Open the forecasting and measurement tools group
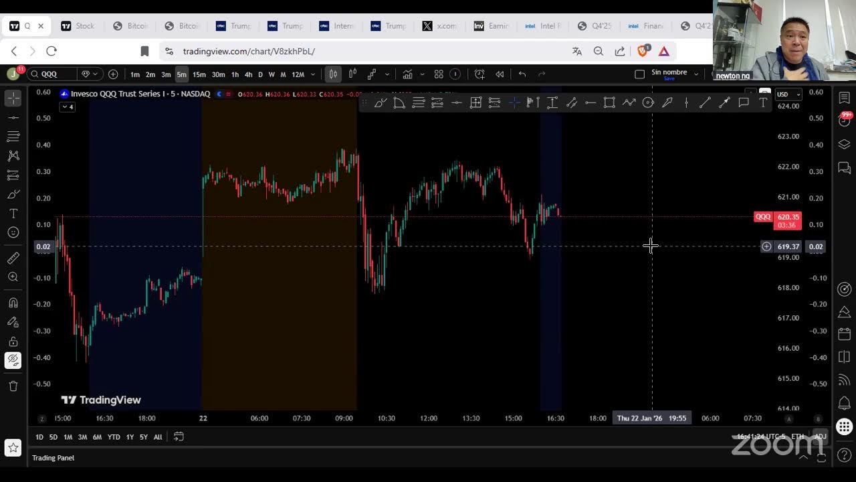 13,175
